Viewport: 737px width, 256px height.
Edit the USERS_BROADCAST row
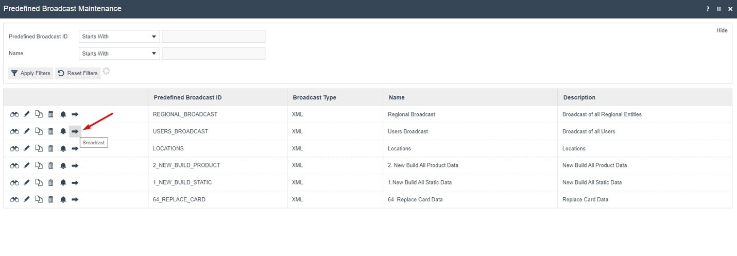(x=27, y=131)
